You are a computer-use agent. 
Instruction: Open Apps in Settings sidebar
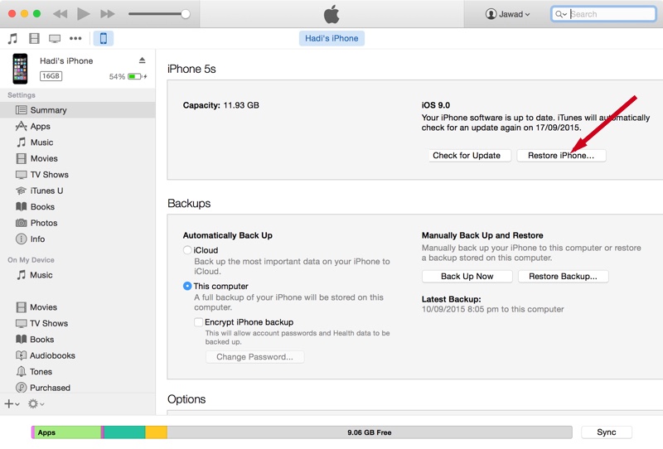tap(78, 126)
